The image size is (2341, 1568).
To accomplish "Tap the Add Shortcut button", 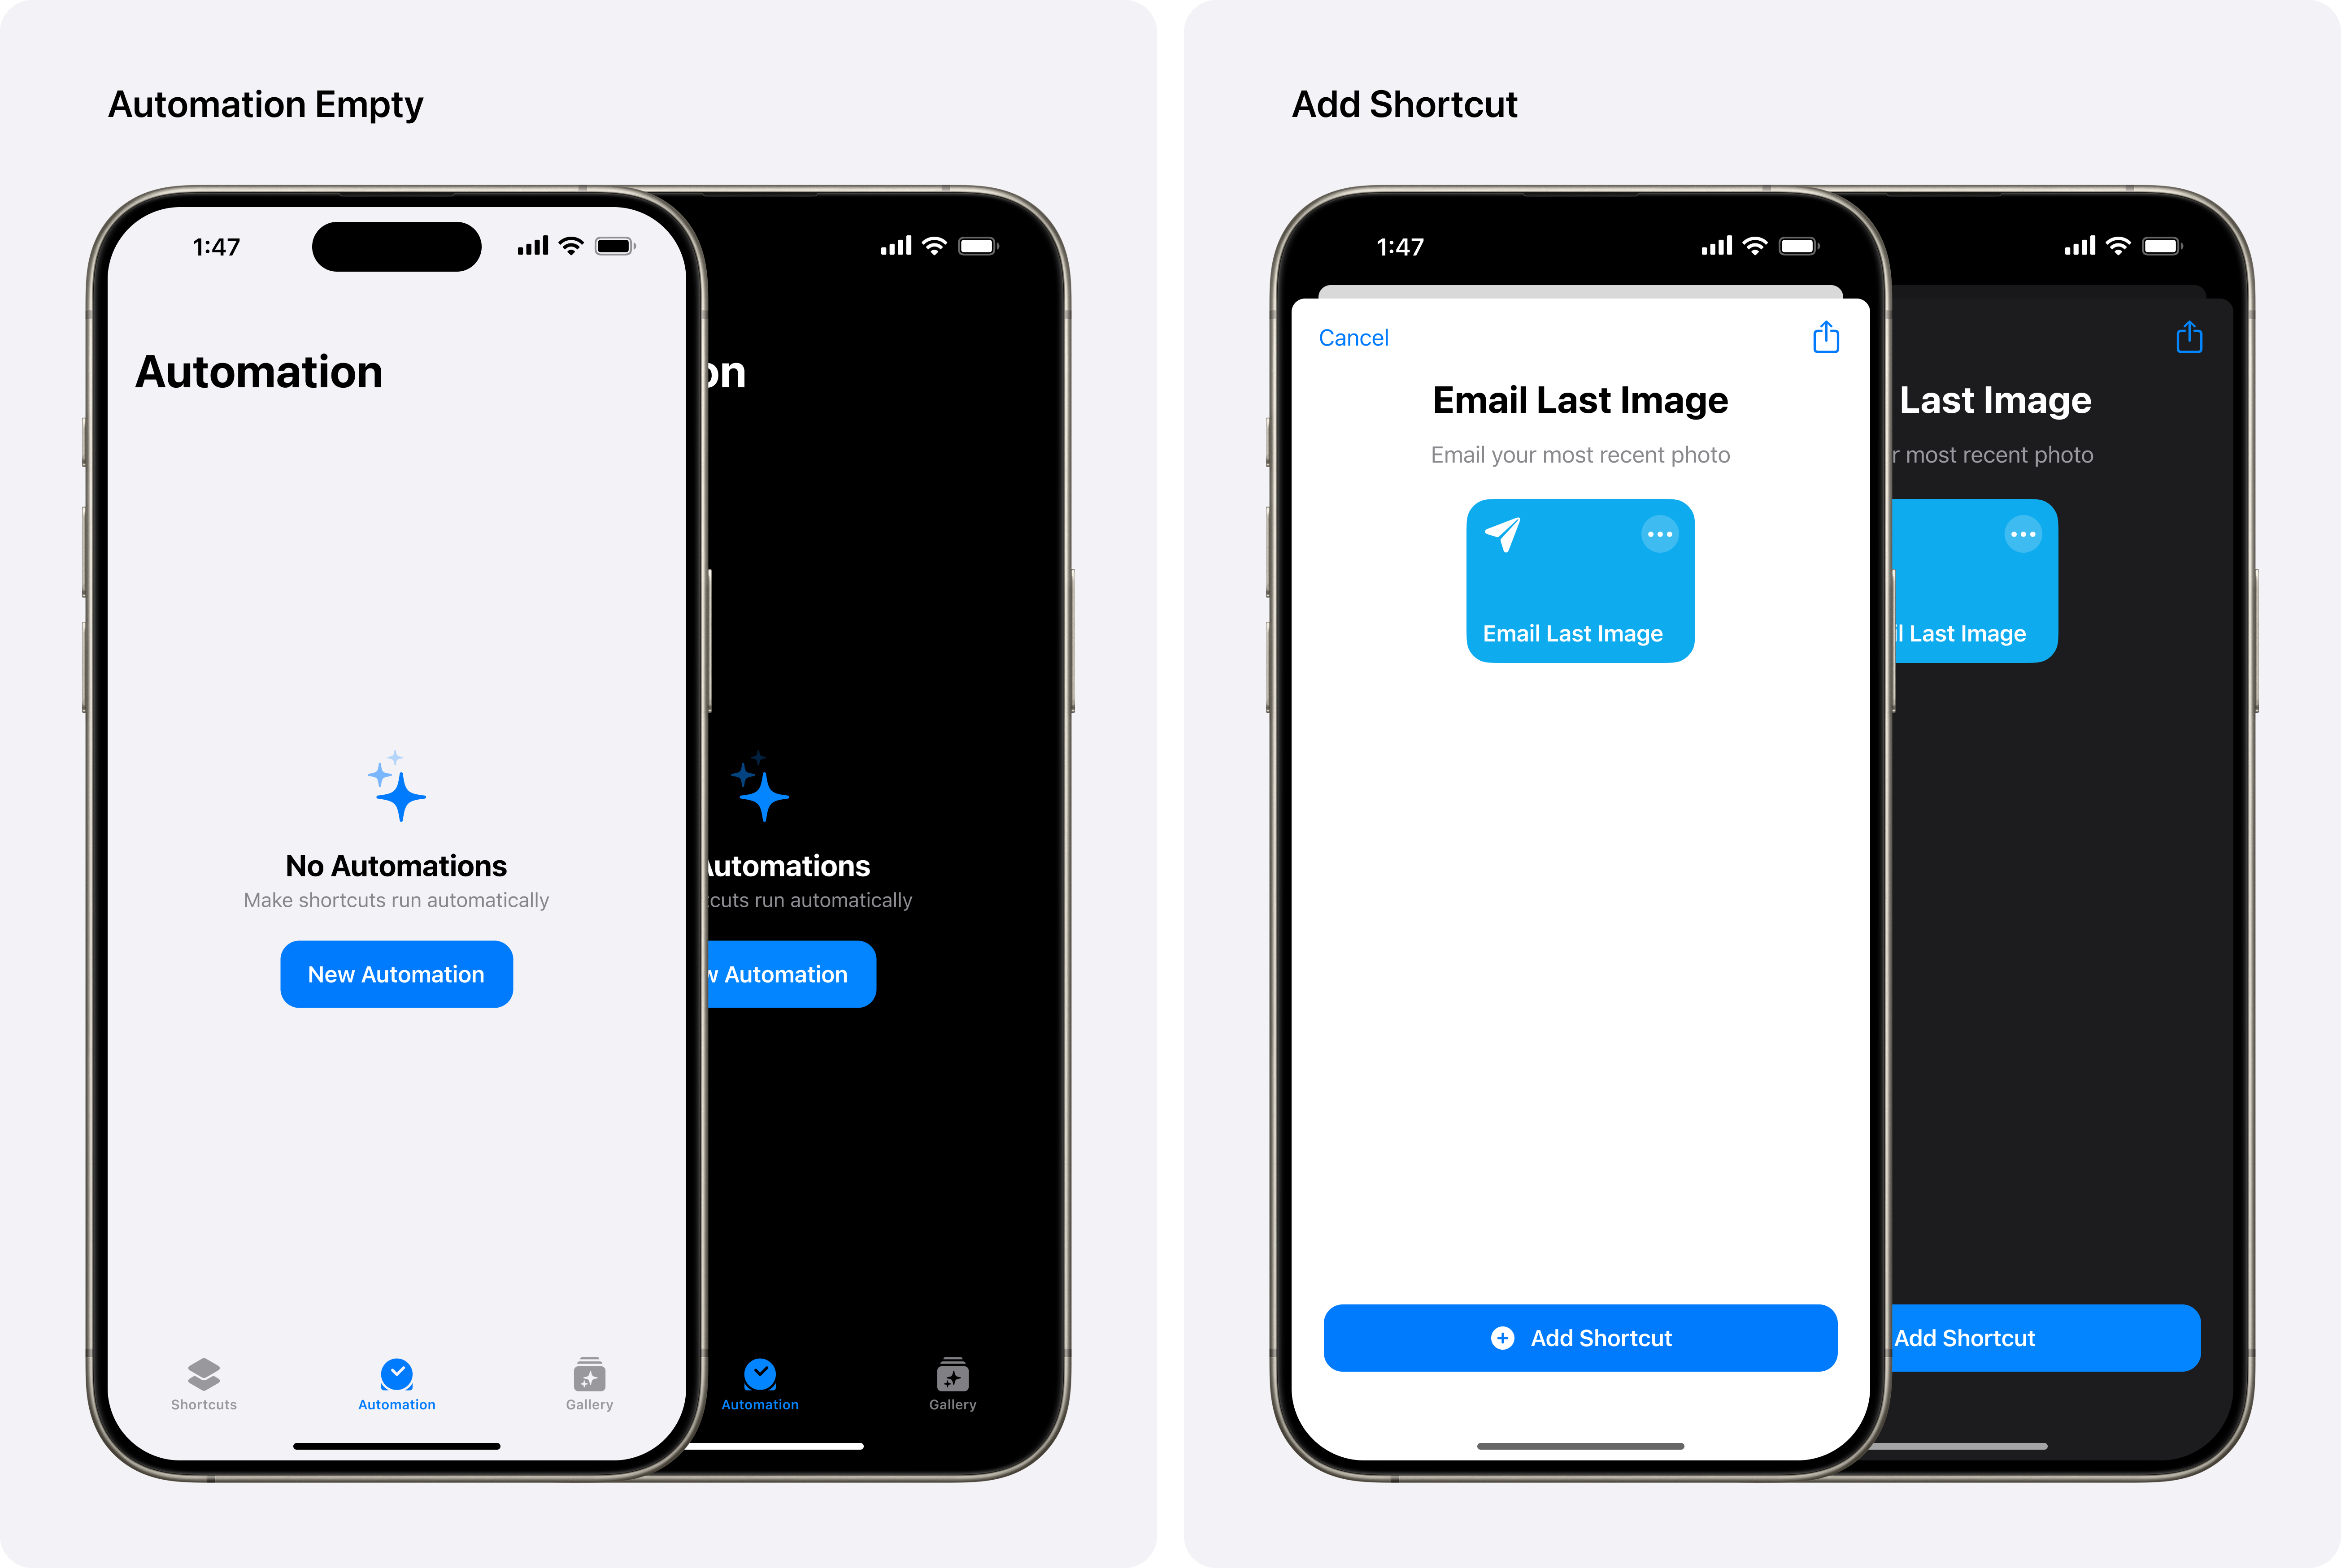I will click(1578, 1337).
